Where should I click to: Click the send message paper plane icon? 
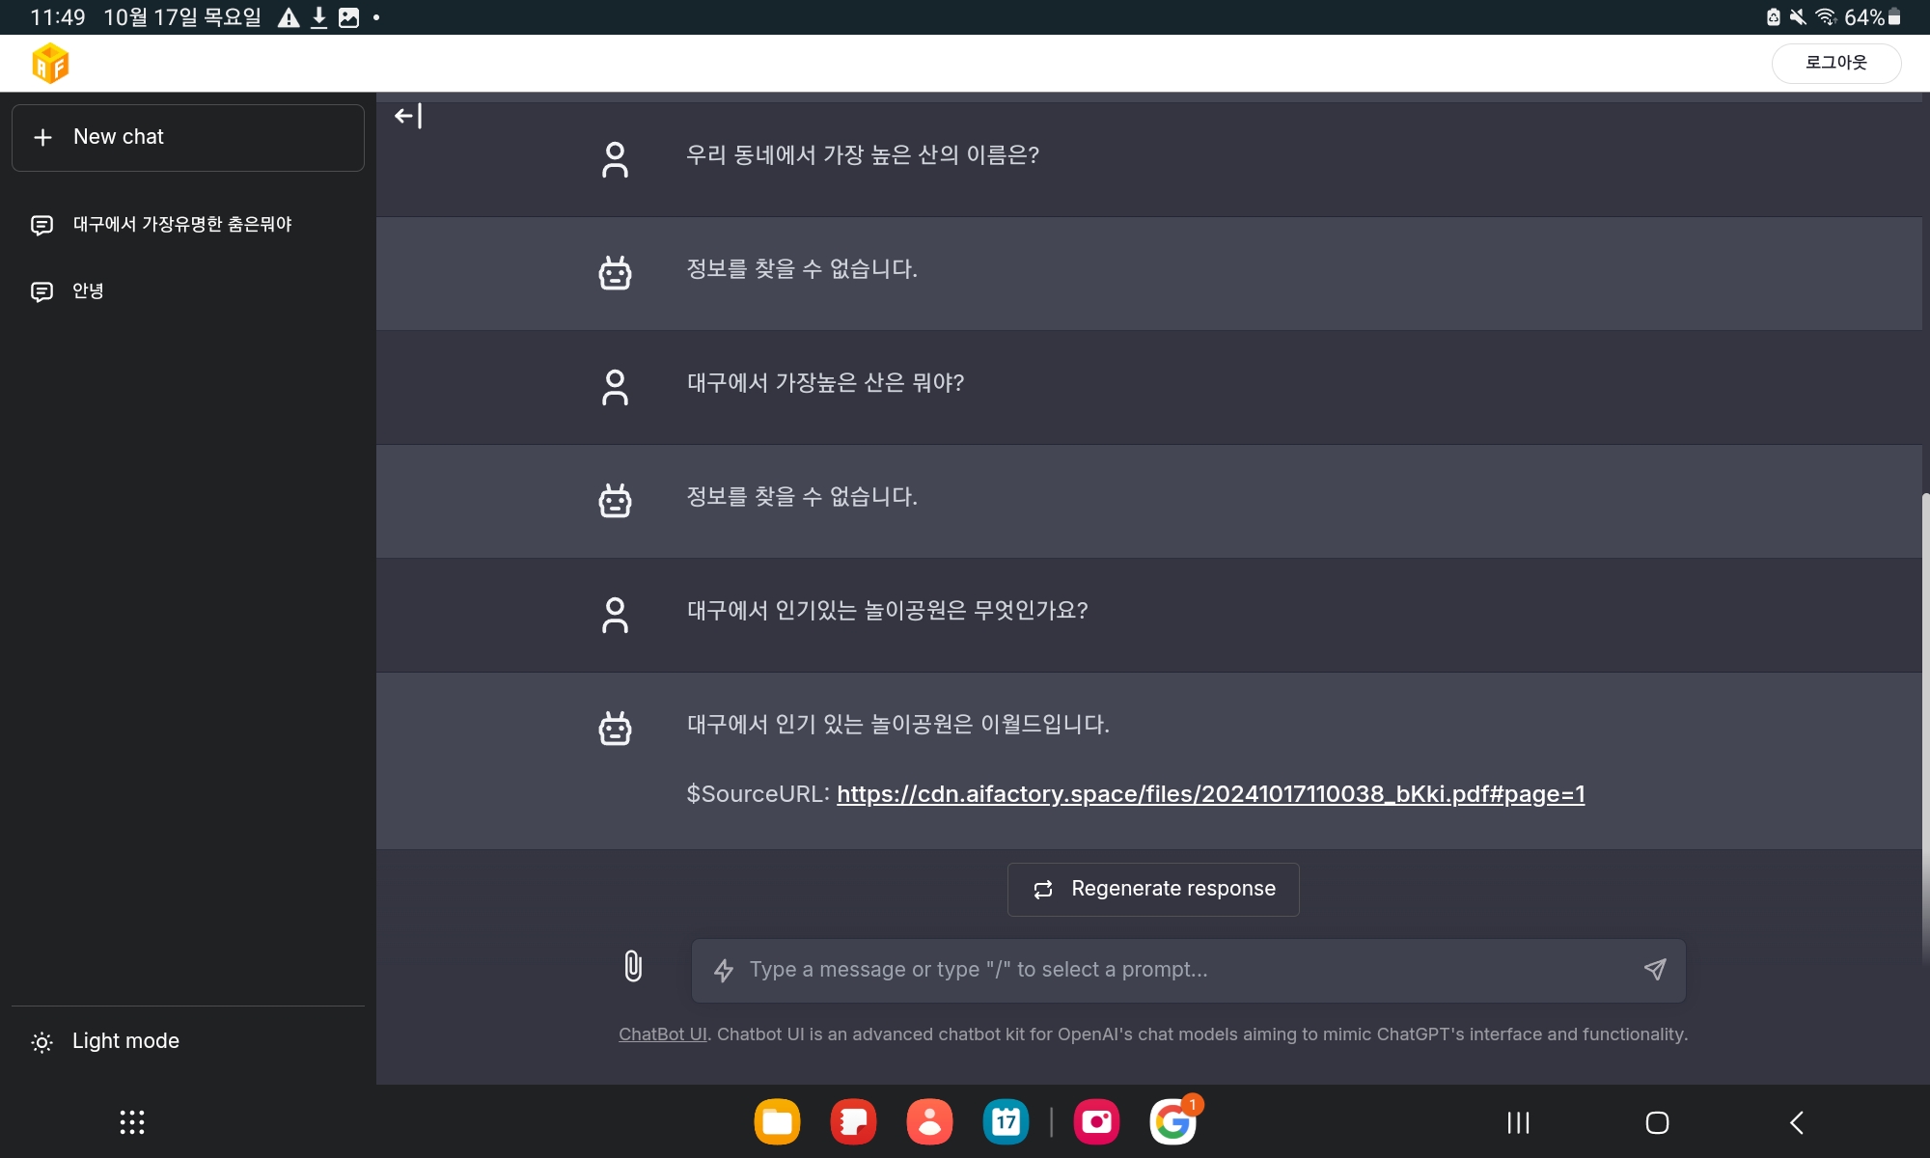pos(1655,969)
